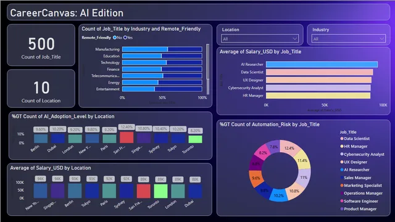Viewport: 395px width, 222px height.
Task: Select the Entertainment bar in the Industry chart
Action: tap(162, 89)
